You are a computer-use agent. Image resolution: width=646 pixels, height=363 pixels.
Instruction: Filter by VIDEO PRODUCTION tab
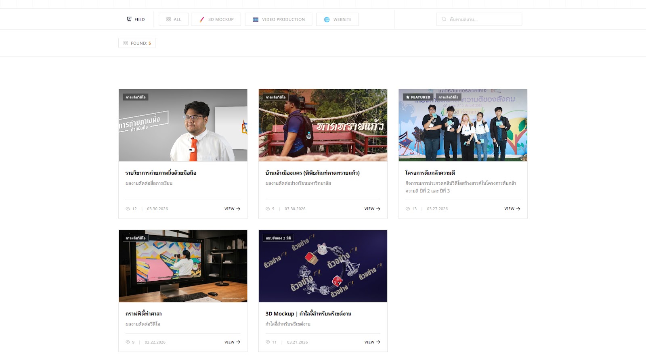(x=279, y=19)
